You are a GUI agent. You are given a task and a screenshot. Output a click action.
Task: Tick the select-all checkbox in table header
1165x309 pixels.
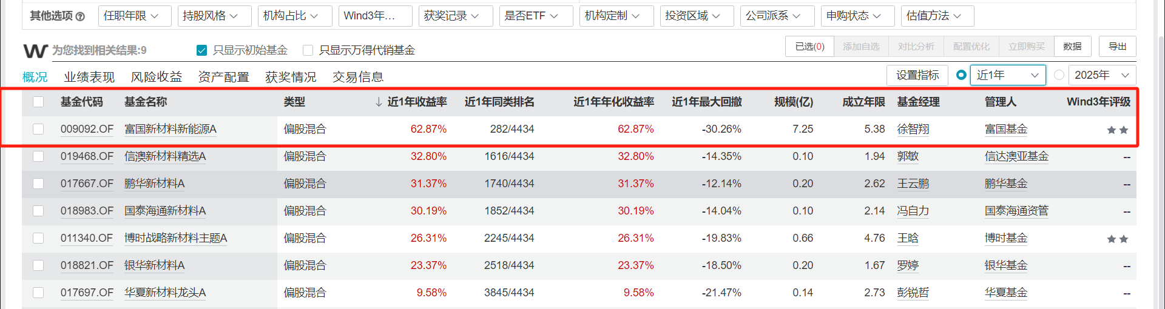pos(38,102)
